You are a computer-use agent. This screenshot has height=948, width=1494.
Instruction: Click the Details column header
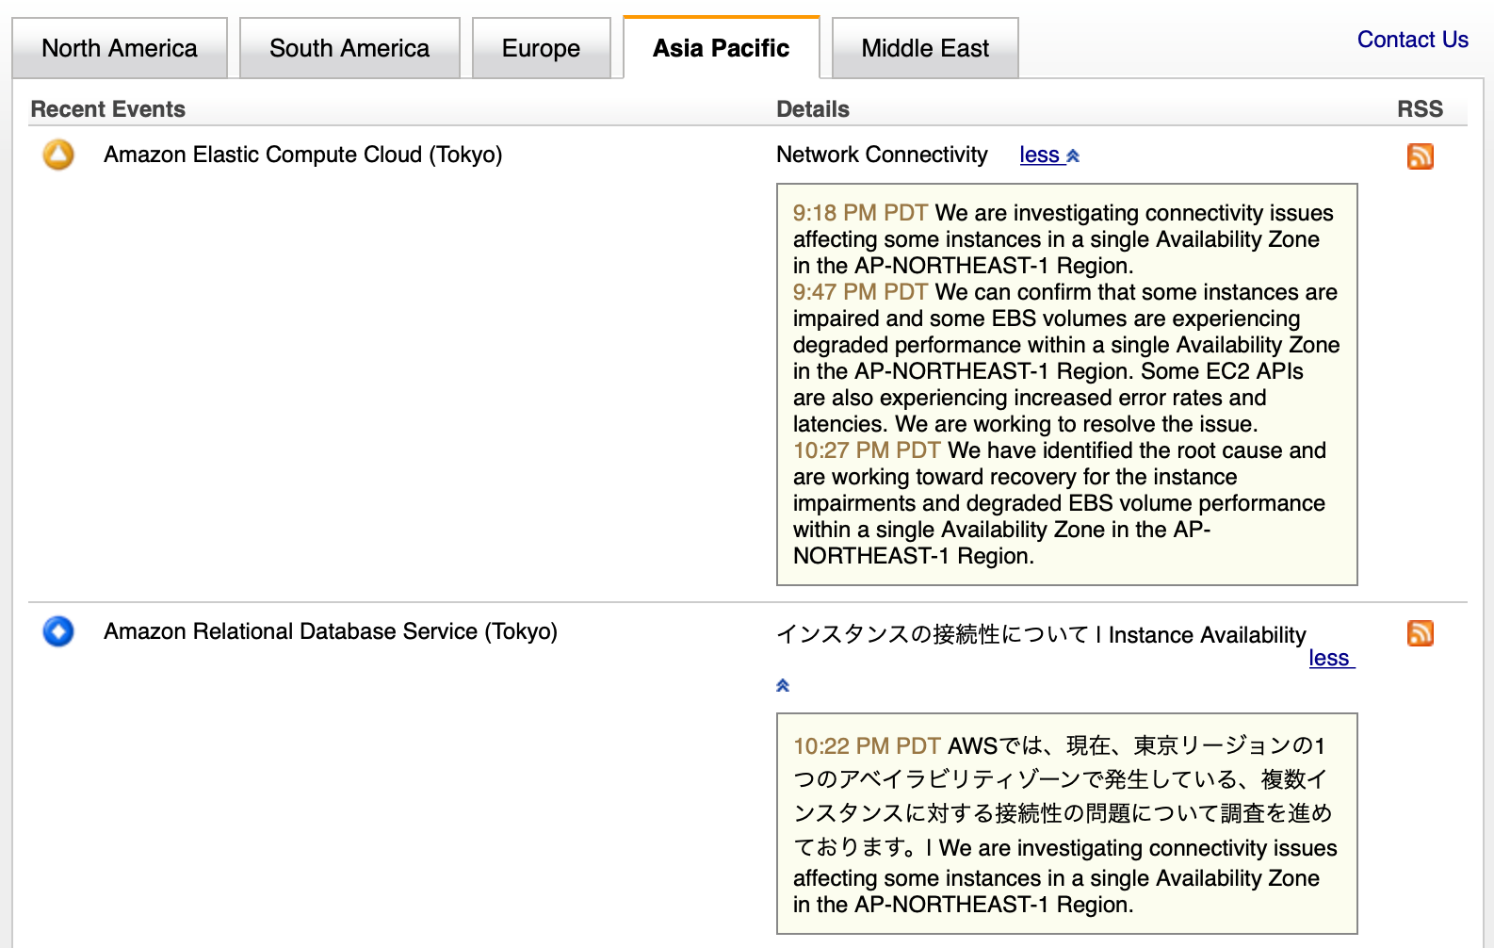click(813, 109)
